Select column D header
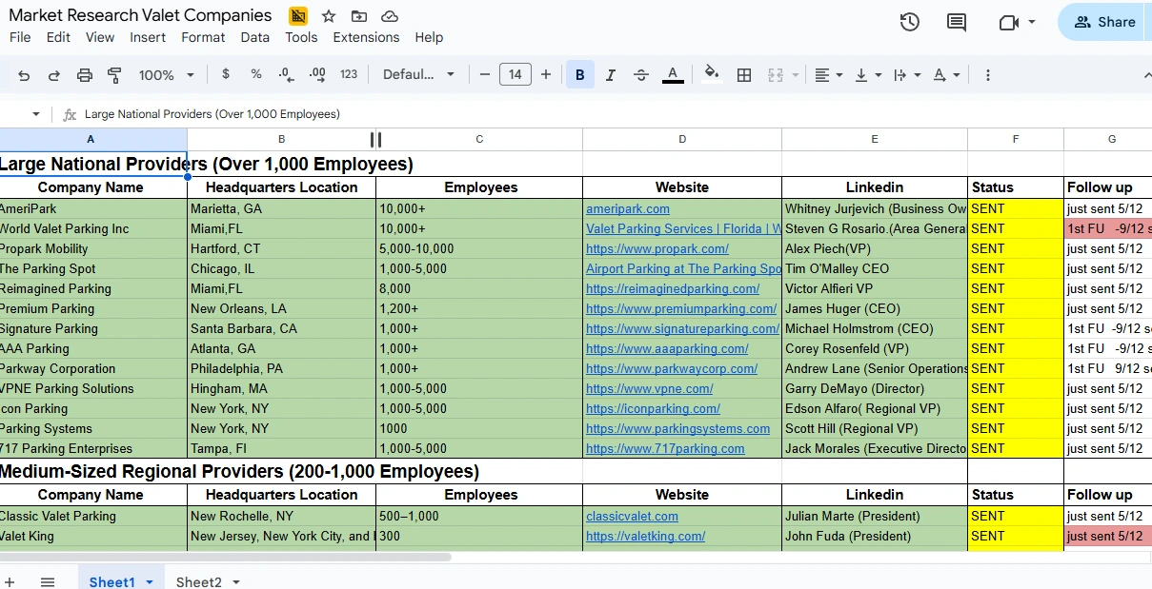This screenshot has height=589, width=1152. (682, 139)
